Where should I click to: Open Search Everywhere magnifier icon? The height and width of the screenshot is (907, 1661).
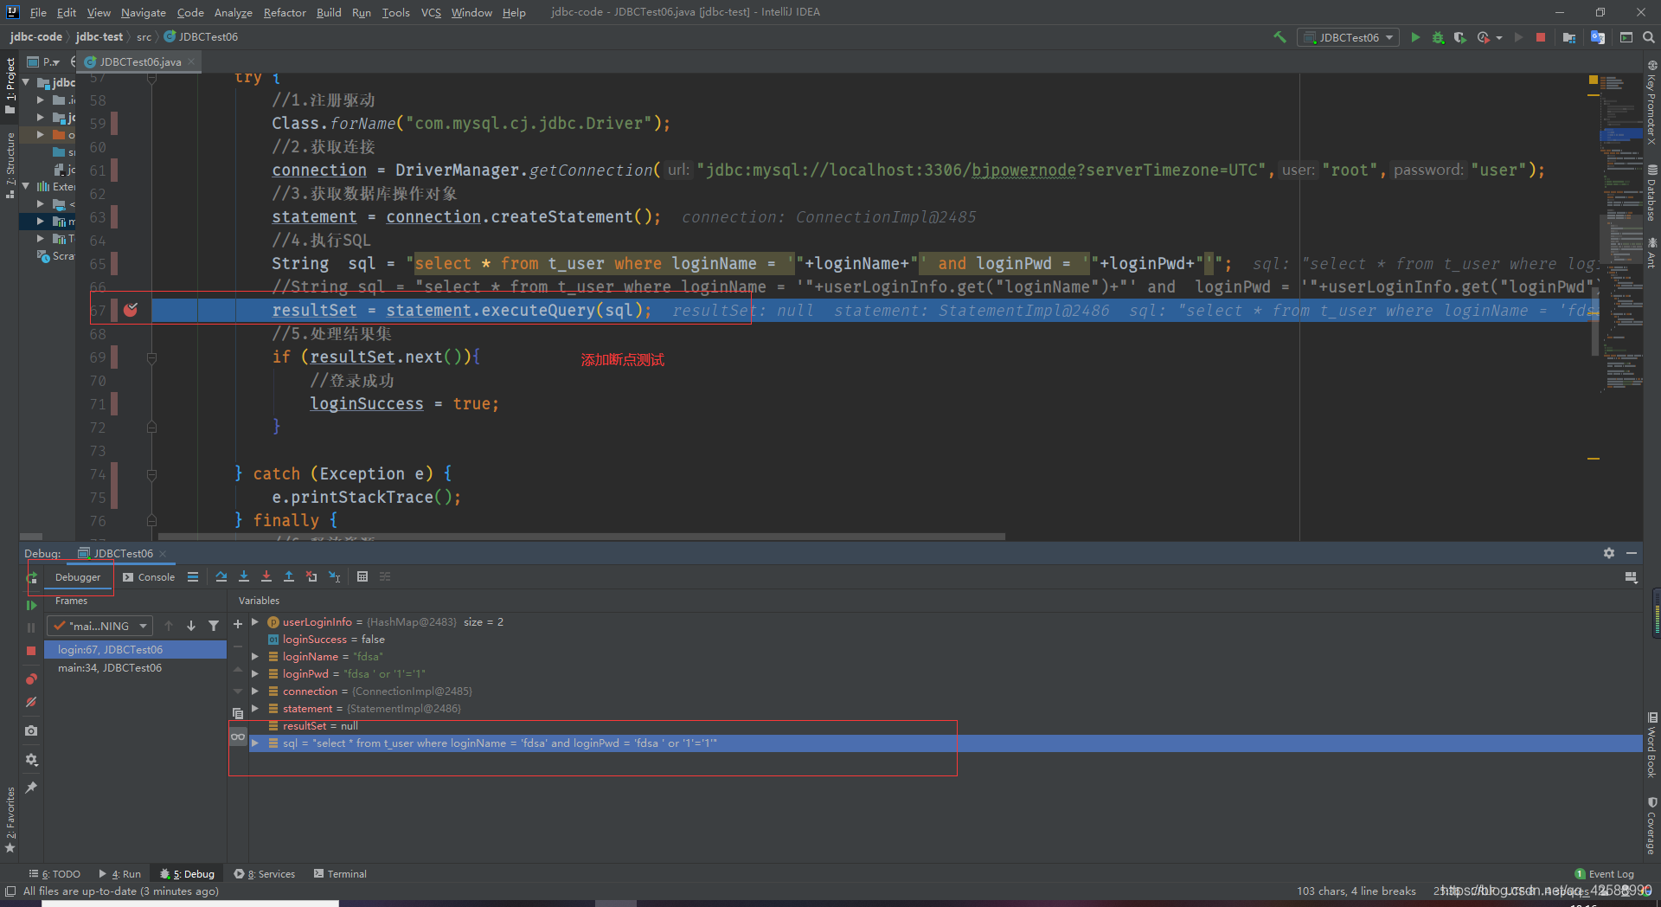1649,37
